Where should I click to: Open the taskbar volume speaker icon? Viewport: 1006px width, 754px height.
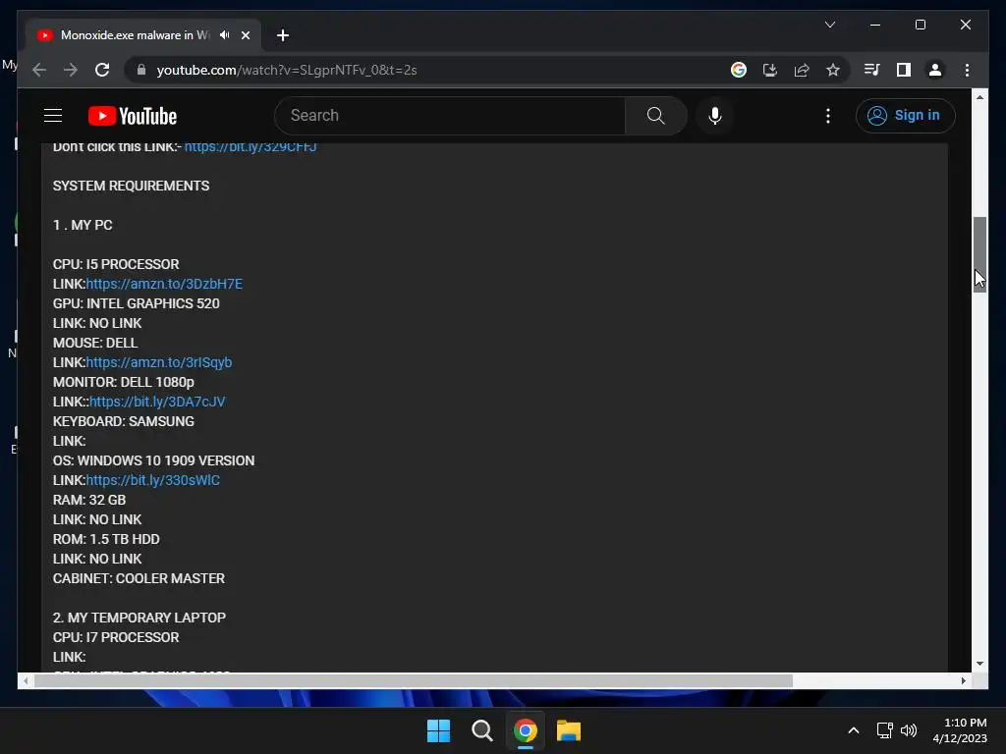pyautogui.click(x=909, y=730)
